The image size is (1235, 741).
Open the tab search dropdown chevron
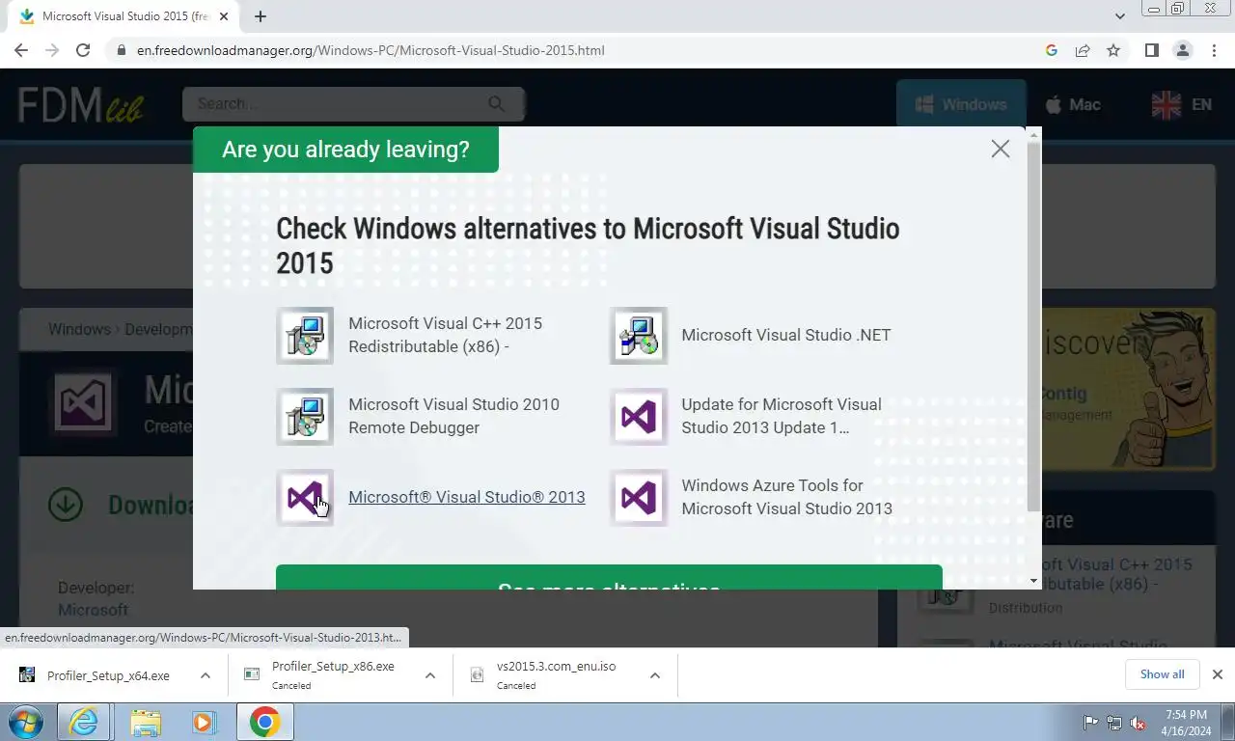pyautogui.click(x=1120, y=16)
